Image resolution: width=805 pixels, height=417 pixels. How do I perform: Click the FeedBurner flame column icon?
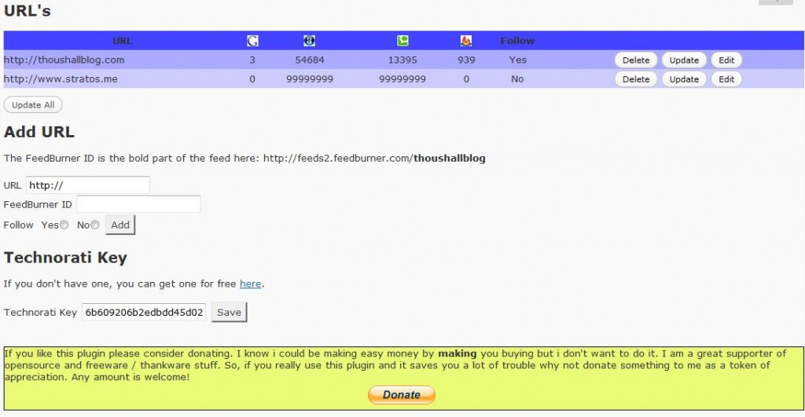(x=465, y=41)
